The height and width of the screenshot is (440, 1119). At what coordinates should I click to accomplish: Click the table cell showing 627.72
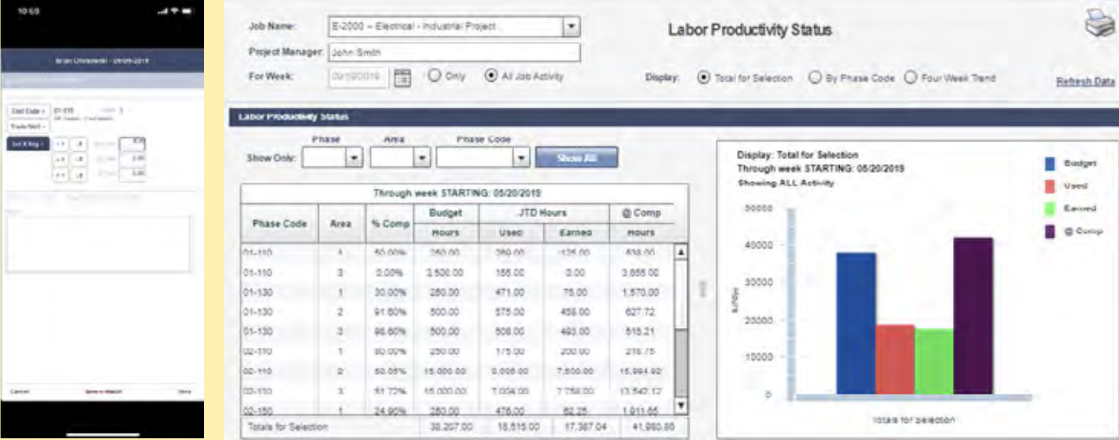coord(640,312)
